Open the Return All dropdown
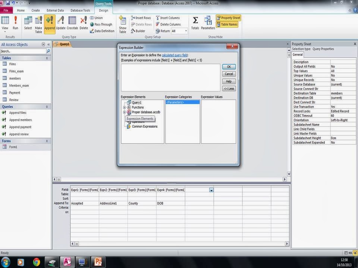 (186, 31)
